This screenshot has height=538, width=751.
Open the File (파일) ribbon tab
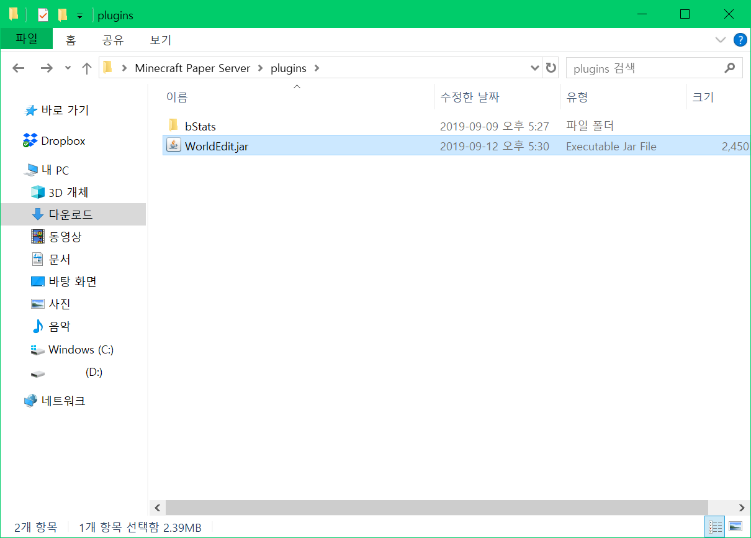pos(27,39)
